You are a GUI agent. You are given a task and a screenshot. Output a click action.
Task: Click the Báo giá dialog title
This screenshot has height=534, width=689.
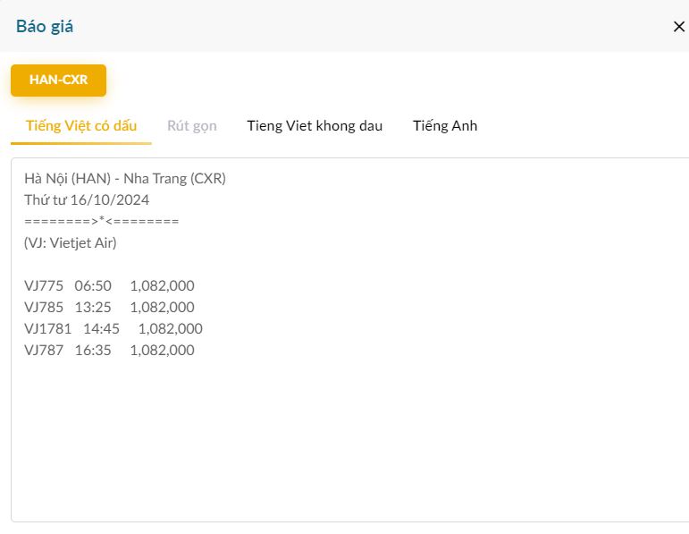(x=45, y=26)
